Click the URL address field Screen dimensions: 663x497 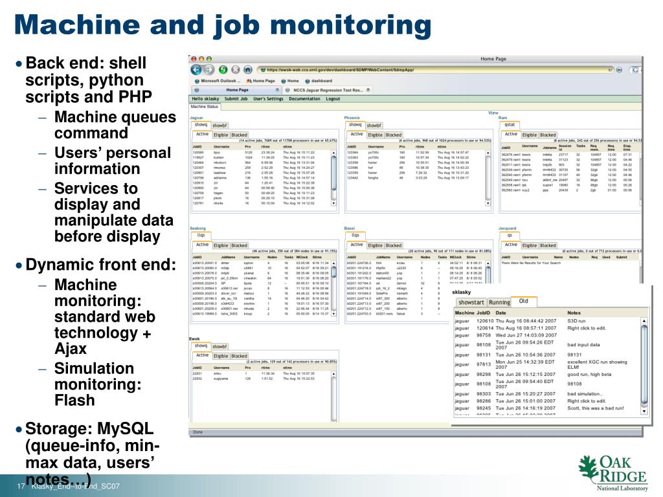[x=435, y=70]
